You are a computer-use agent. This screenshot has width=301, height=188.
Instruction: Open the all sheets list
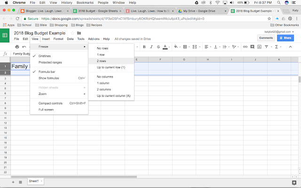click(20, 182)
